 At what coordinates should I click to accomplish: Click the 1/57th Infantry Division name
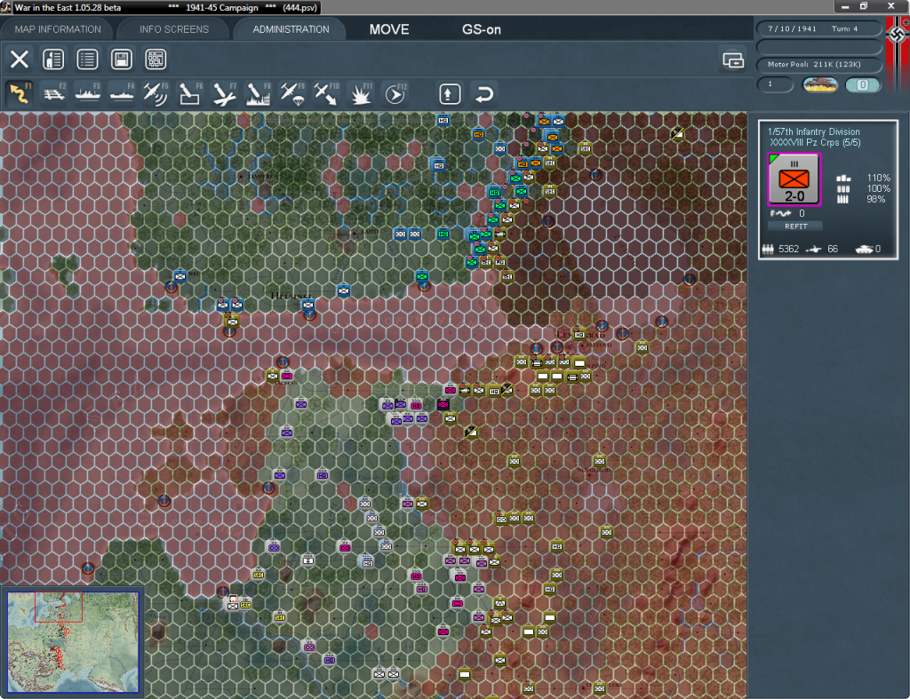(x=813, y=131)
